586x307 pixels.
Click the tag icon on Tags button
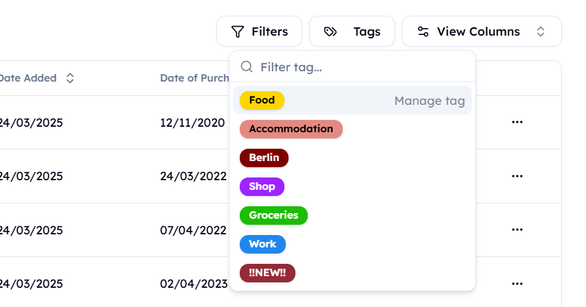331,32
